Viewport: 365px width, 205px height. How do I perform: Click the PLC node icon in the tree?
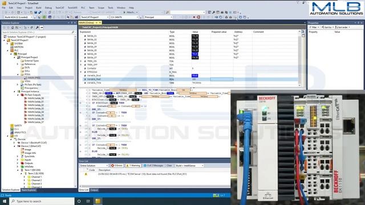click(12, 51)
